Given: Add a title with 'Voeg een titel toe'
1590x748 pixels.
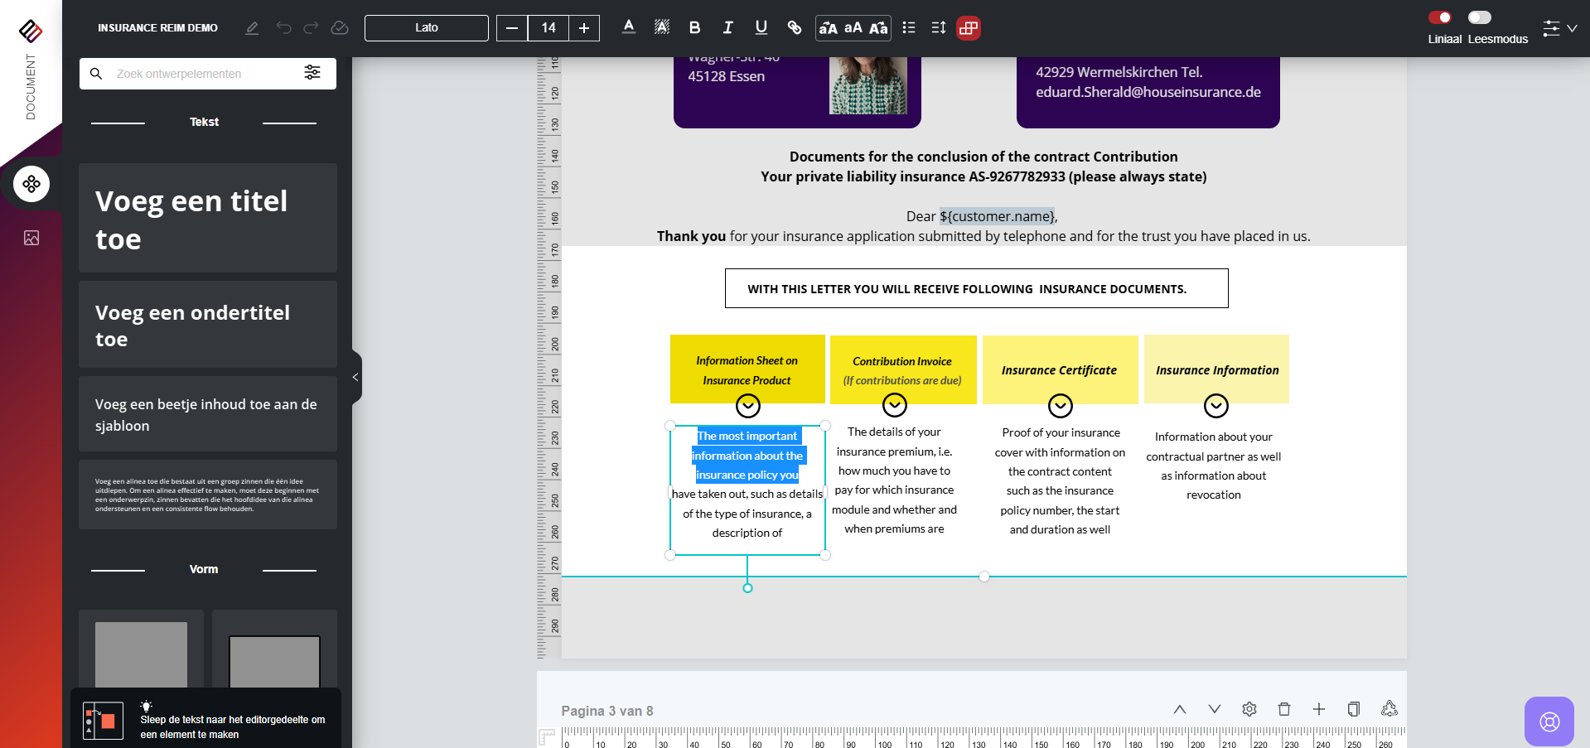Looking at the screenshot, I should pyautogui.click(x=207, y=219).
